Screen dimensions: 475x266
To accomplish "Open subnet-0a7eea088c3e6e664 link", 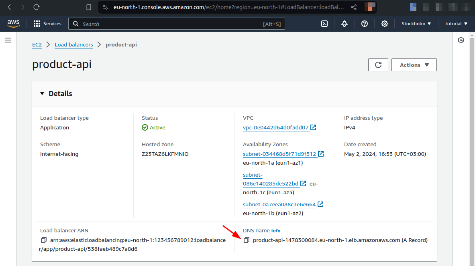I will coord(279,204).
